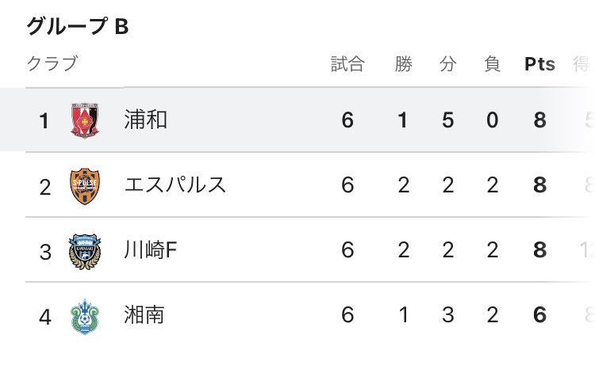Click the 試合 column header

(347, 63)
